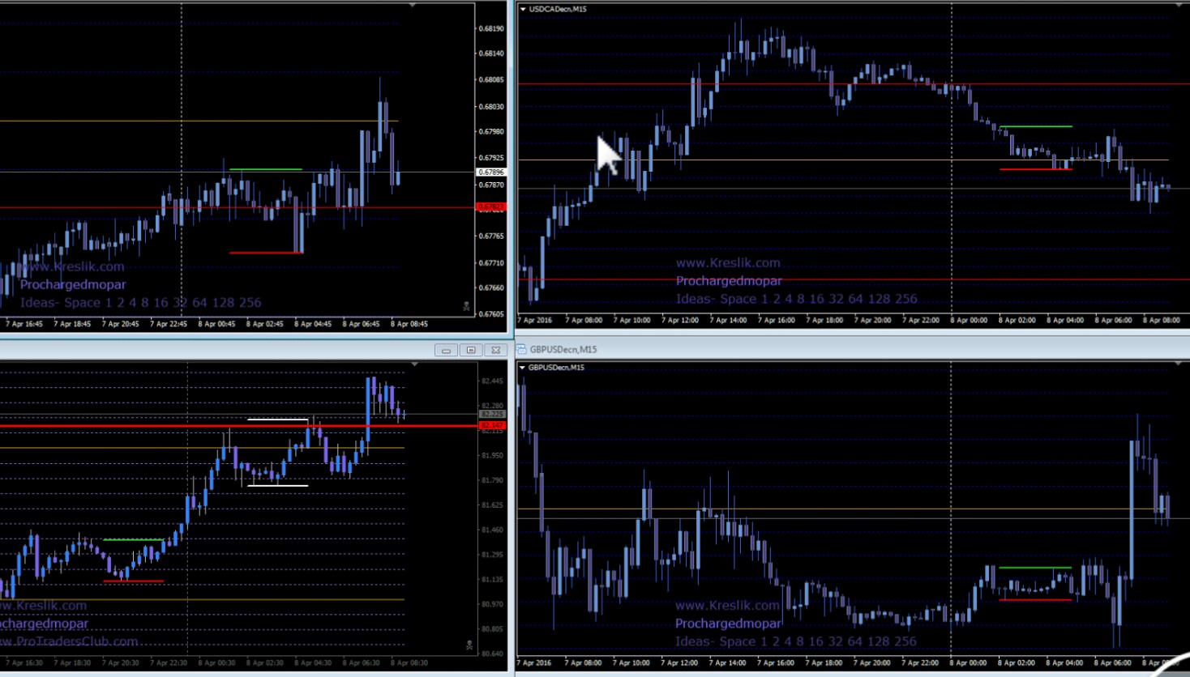Viewport: 1190px width, 677px height.
Task: Restore the bottom-left chart window
Action: [471, 350]
